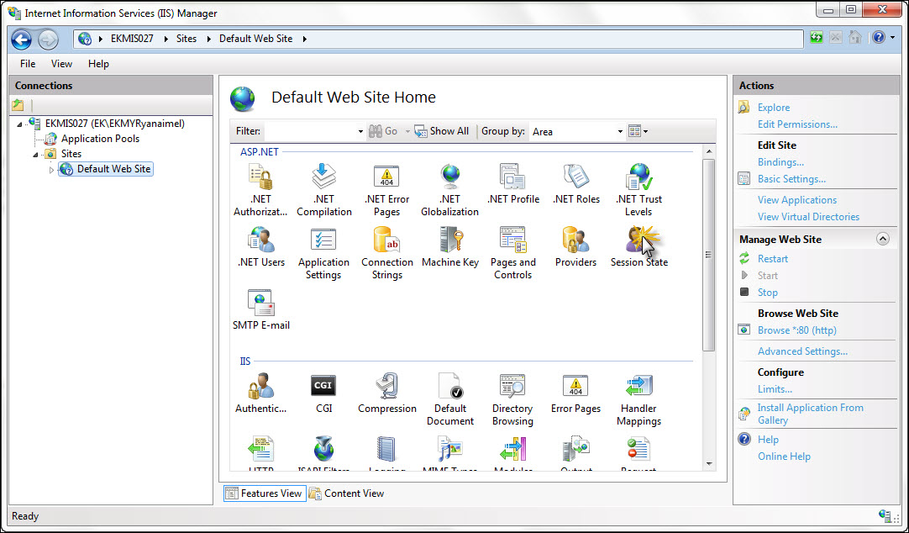
Task: Browse *:80 (http) link
Action: (796, 330)
